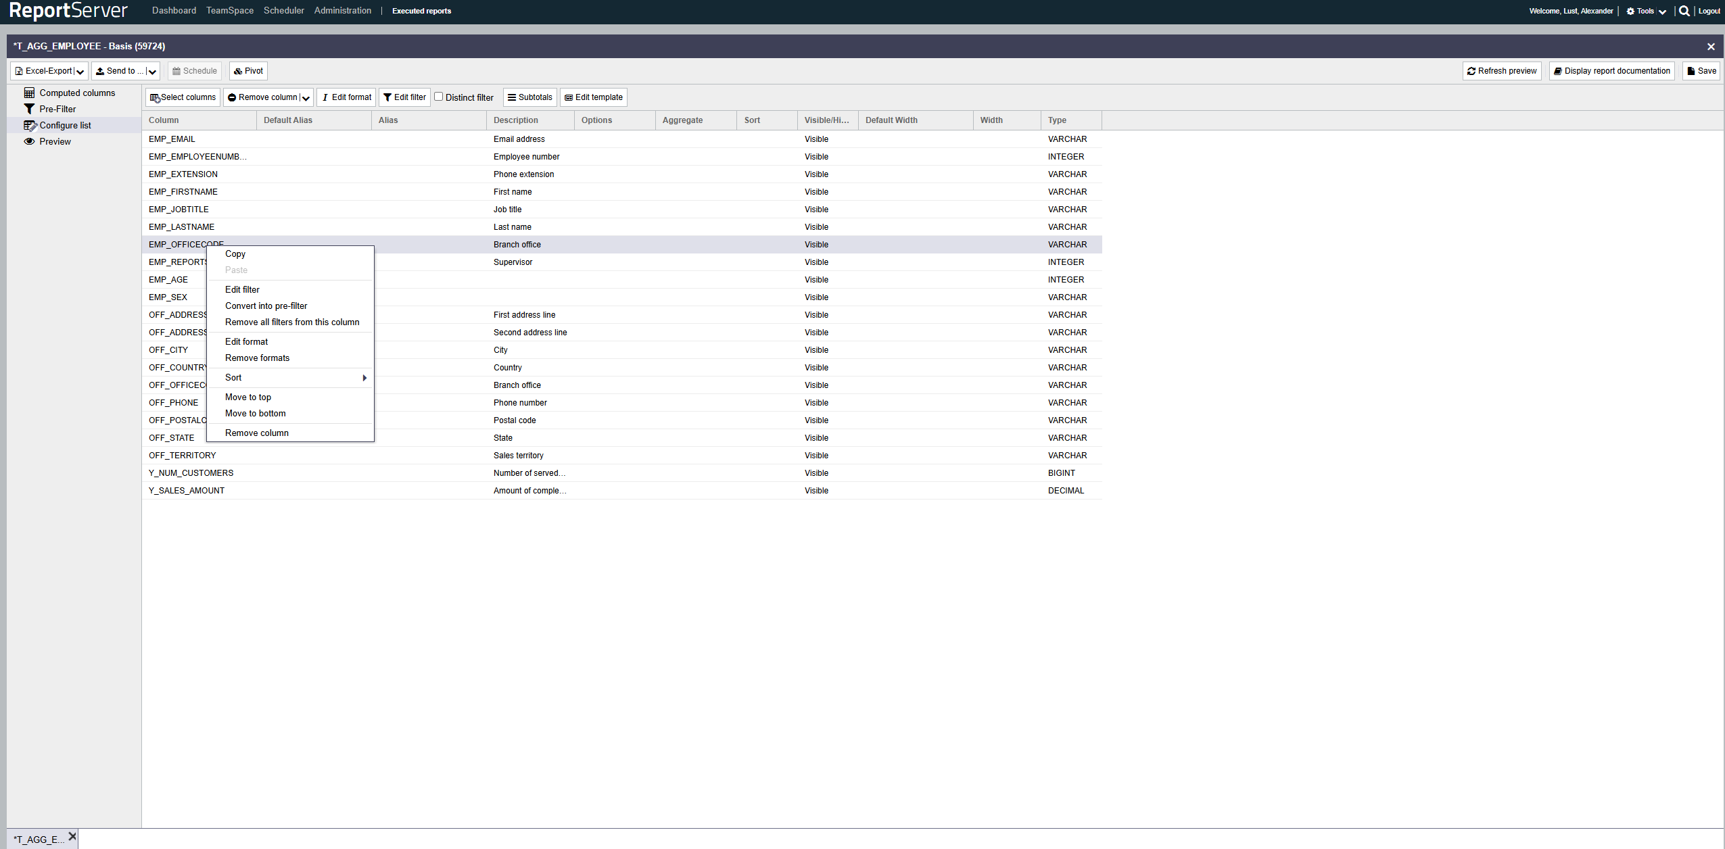Image resolution: width=1725 pixels, height=849 pixels.
Task: Select the Pre-Filter funnel item
Action: coord(57,109)
